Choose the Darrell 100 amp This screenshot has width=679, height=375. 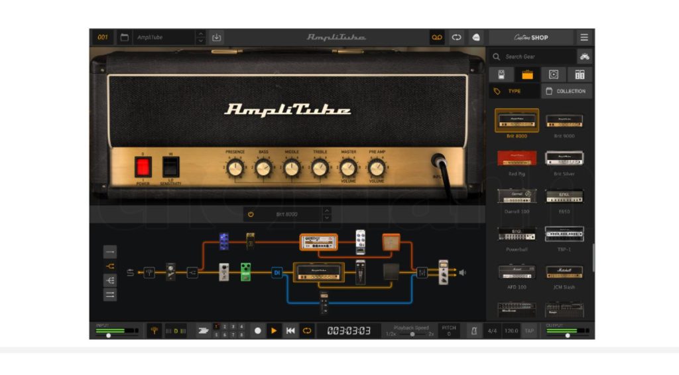(x=517, y=196)
